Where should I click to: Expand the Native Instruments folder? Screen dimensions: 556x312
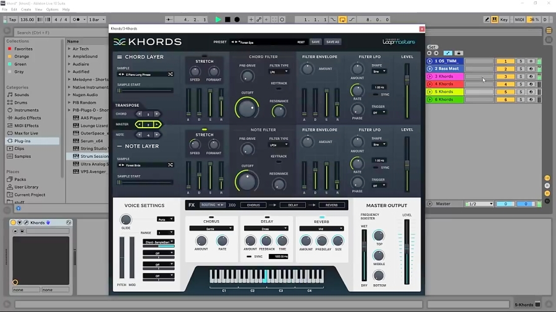pos(69,87)
